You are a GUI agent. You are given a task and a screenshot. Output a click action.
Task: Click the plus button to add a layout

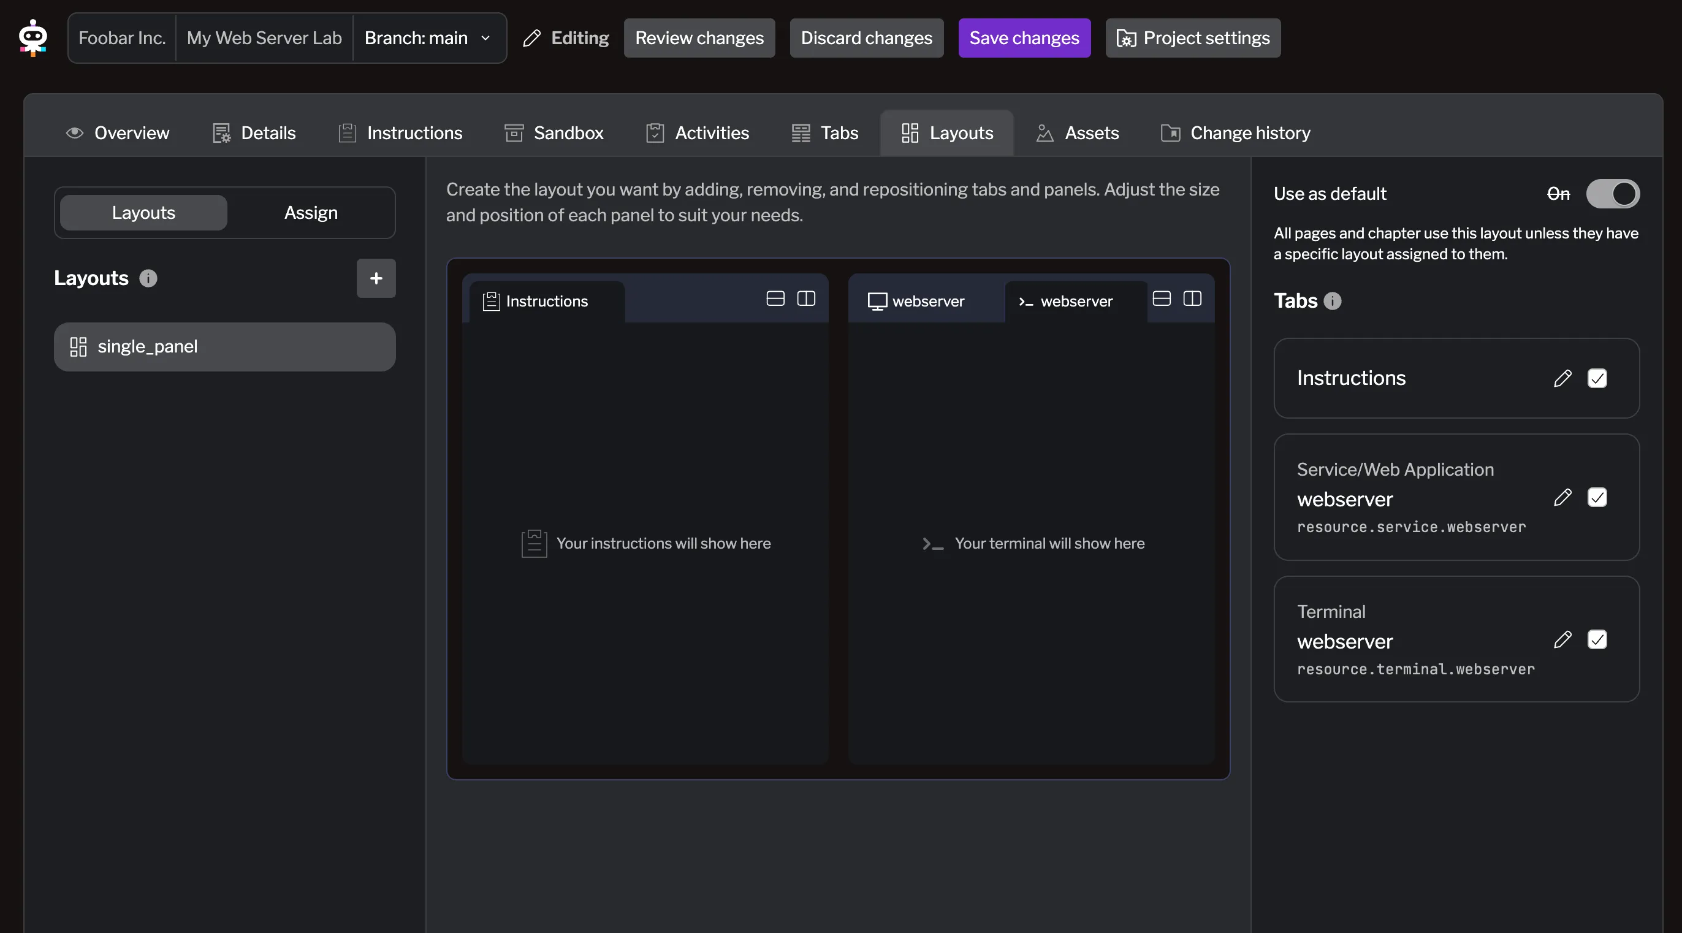(x=376, y=278)
